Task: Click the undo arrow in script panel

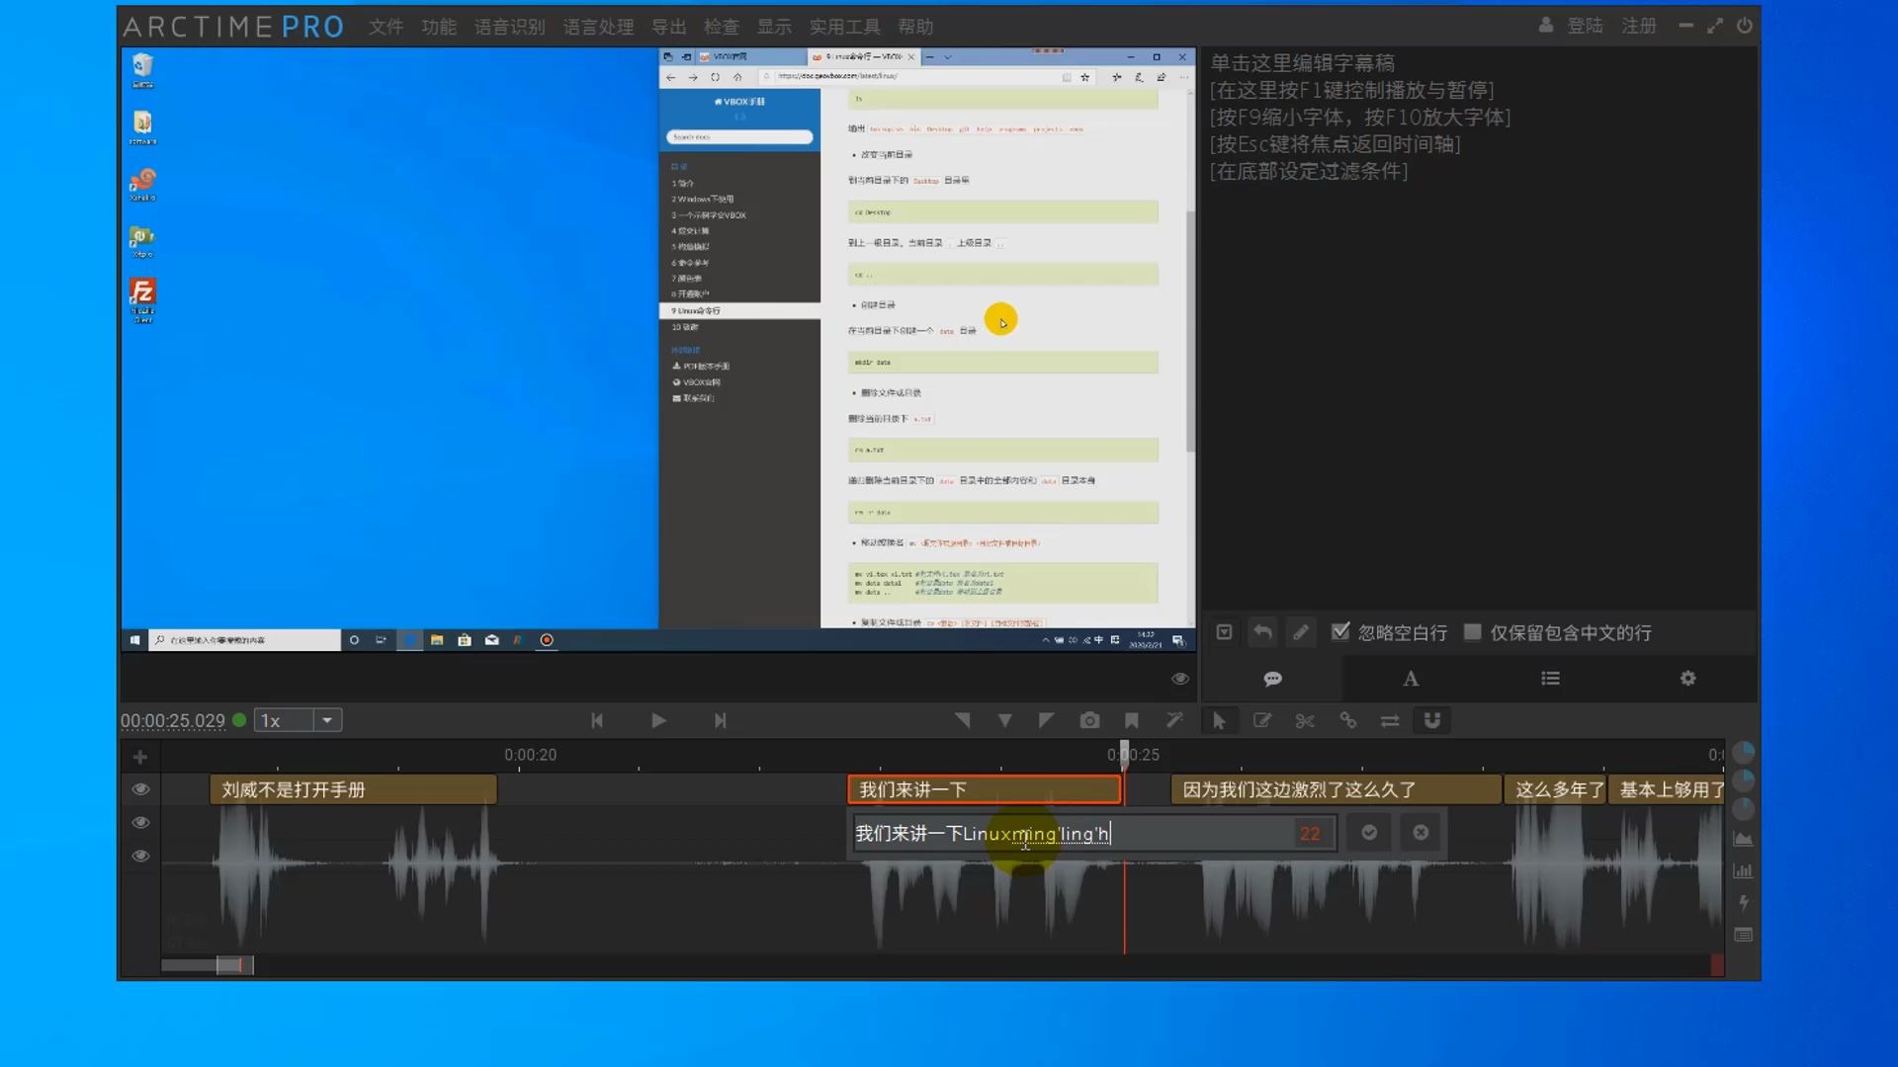Action: tap(1262, 632)
